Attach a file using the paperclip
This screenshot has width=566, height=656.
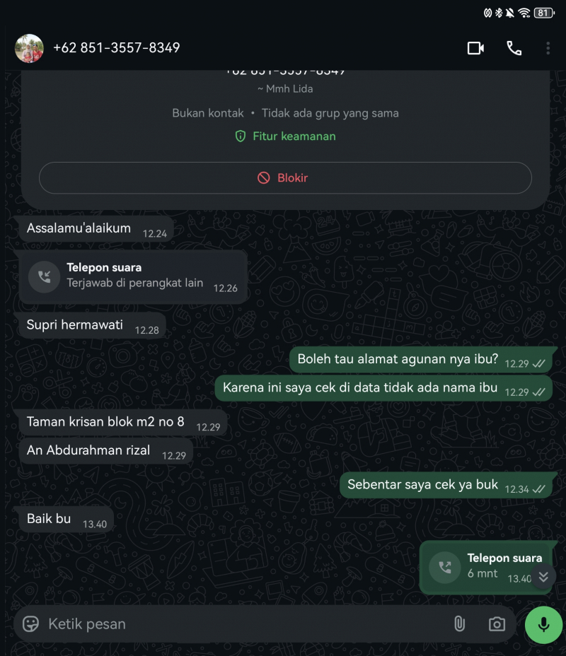click(460, 624)
